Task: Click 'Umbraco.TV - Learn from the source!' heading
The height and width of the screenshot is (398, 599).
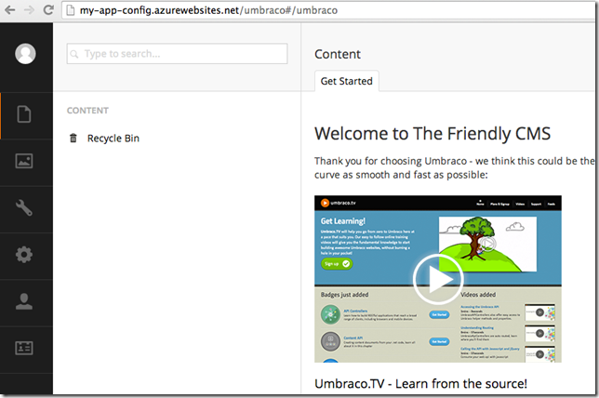Action: [420, 383]
